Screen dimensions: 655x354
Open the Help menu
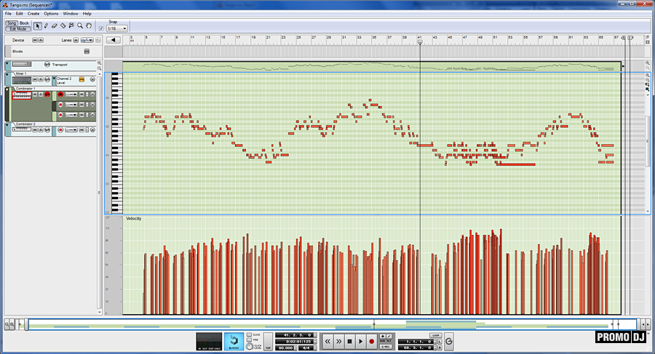point(87,13)
